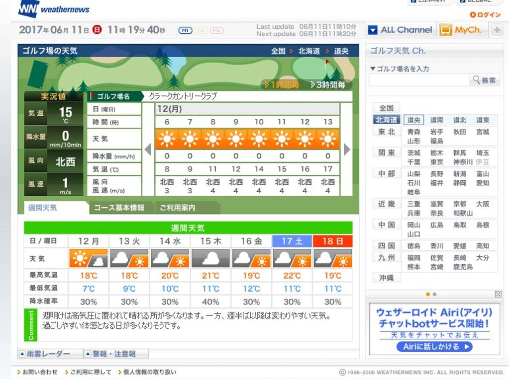Click the 17 土 date header

pyautogui.click(x=292, y=241)
